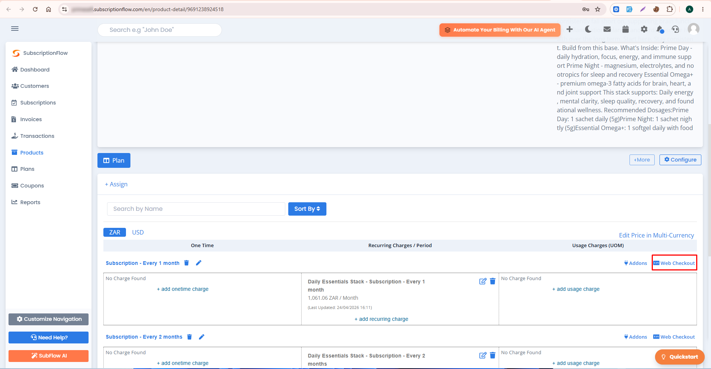The width and height of the screenshot is (711, 369).
Task: Open the user profile avatar
Action: [x=694, y=29]
